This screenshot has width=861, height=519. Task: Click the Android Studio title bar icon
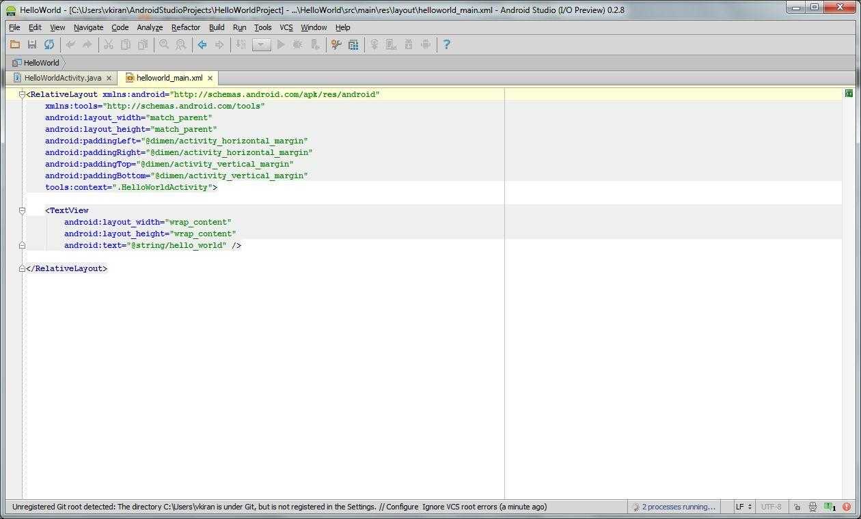coord(11,10)
